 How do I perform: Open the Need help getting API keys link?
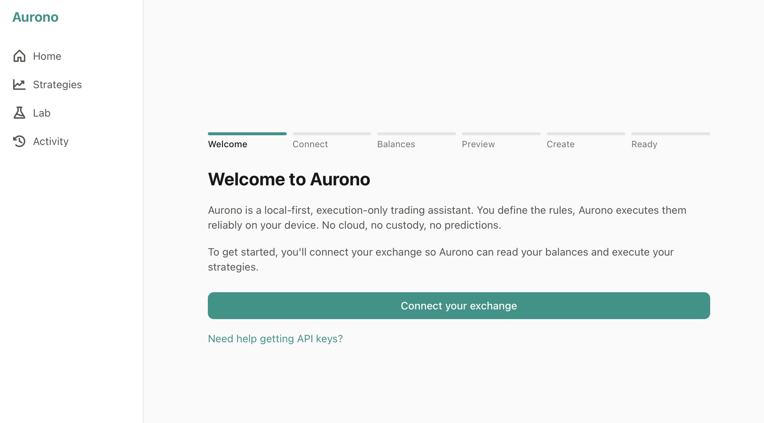275,339
